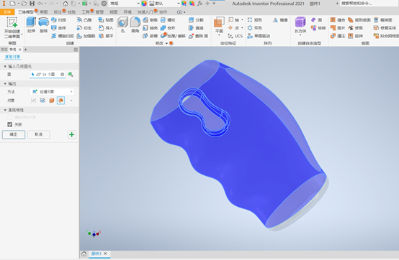Choose the Direct edit (直接) tool
Screen dimensions: 399x260
tap(196, 28)
